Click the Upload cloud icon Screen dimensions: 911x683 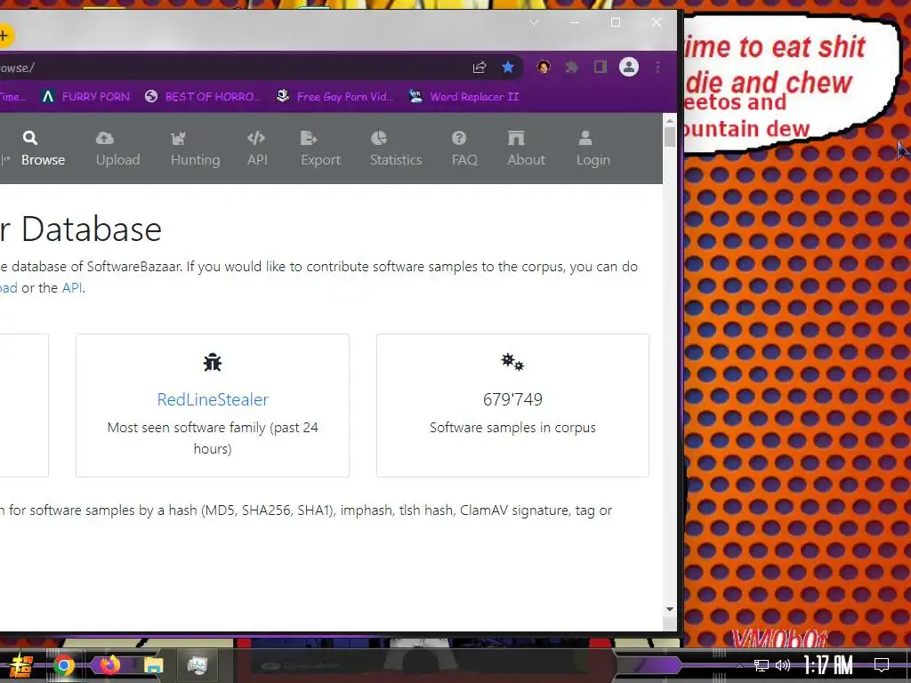(x=105, y=138)
